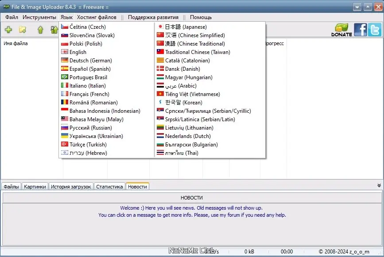The width and height of the screenshot is (384, 257).
Task: Choose Chinese Traditional language
Action: (210, 44)
